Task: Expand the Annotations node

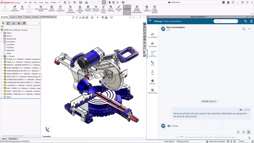Action: pyautogui.click(x=2, y=42)
